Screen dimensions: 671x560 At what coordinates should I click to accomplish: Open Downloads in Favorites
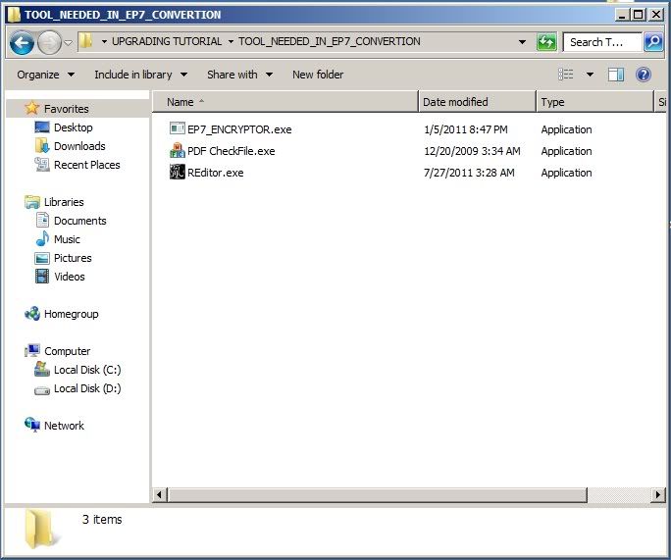click(x=79, y=146)
